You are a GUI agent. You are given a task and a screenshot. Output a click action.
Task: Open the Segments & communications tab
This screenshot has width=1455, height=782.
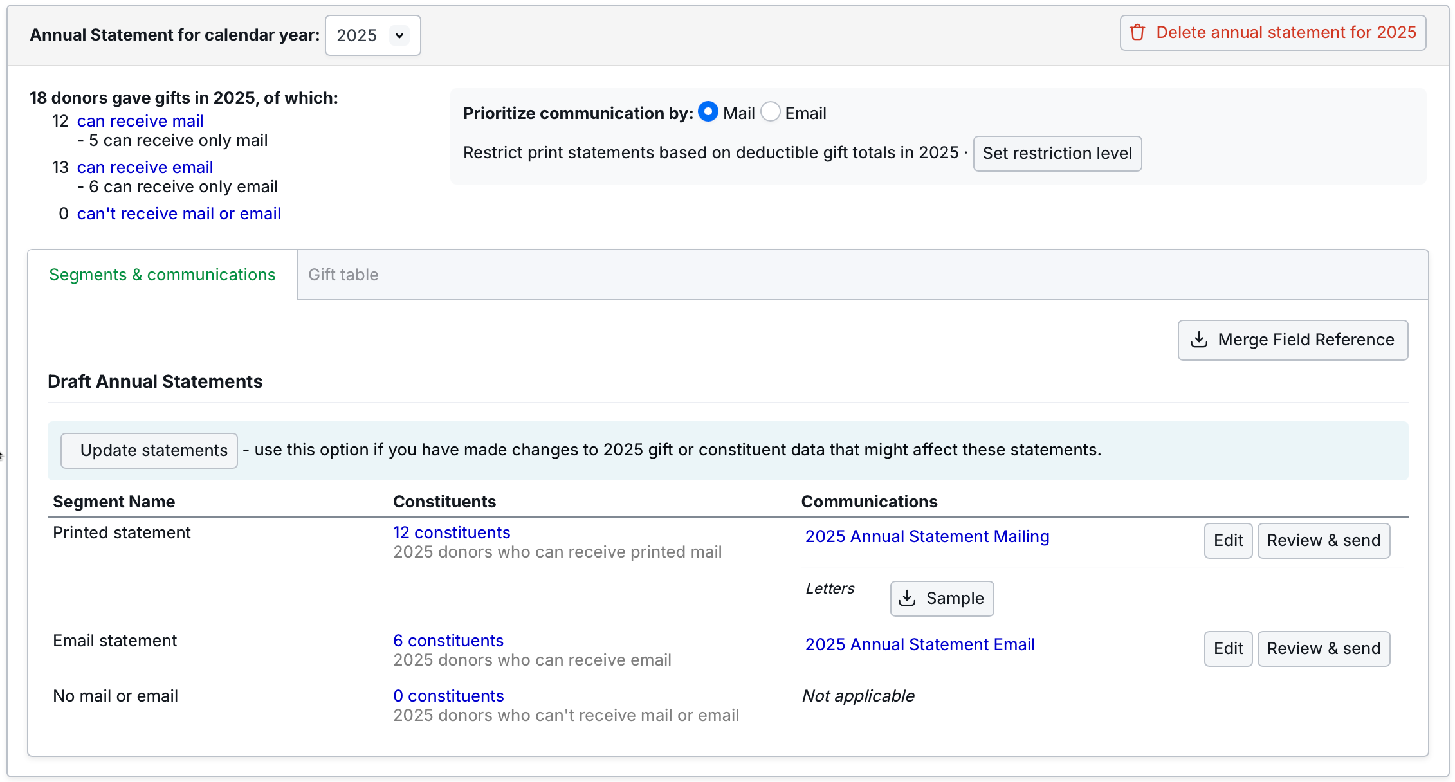[x=162, y=275]
